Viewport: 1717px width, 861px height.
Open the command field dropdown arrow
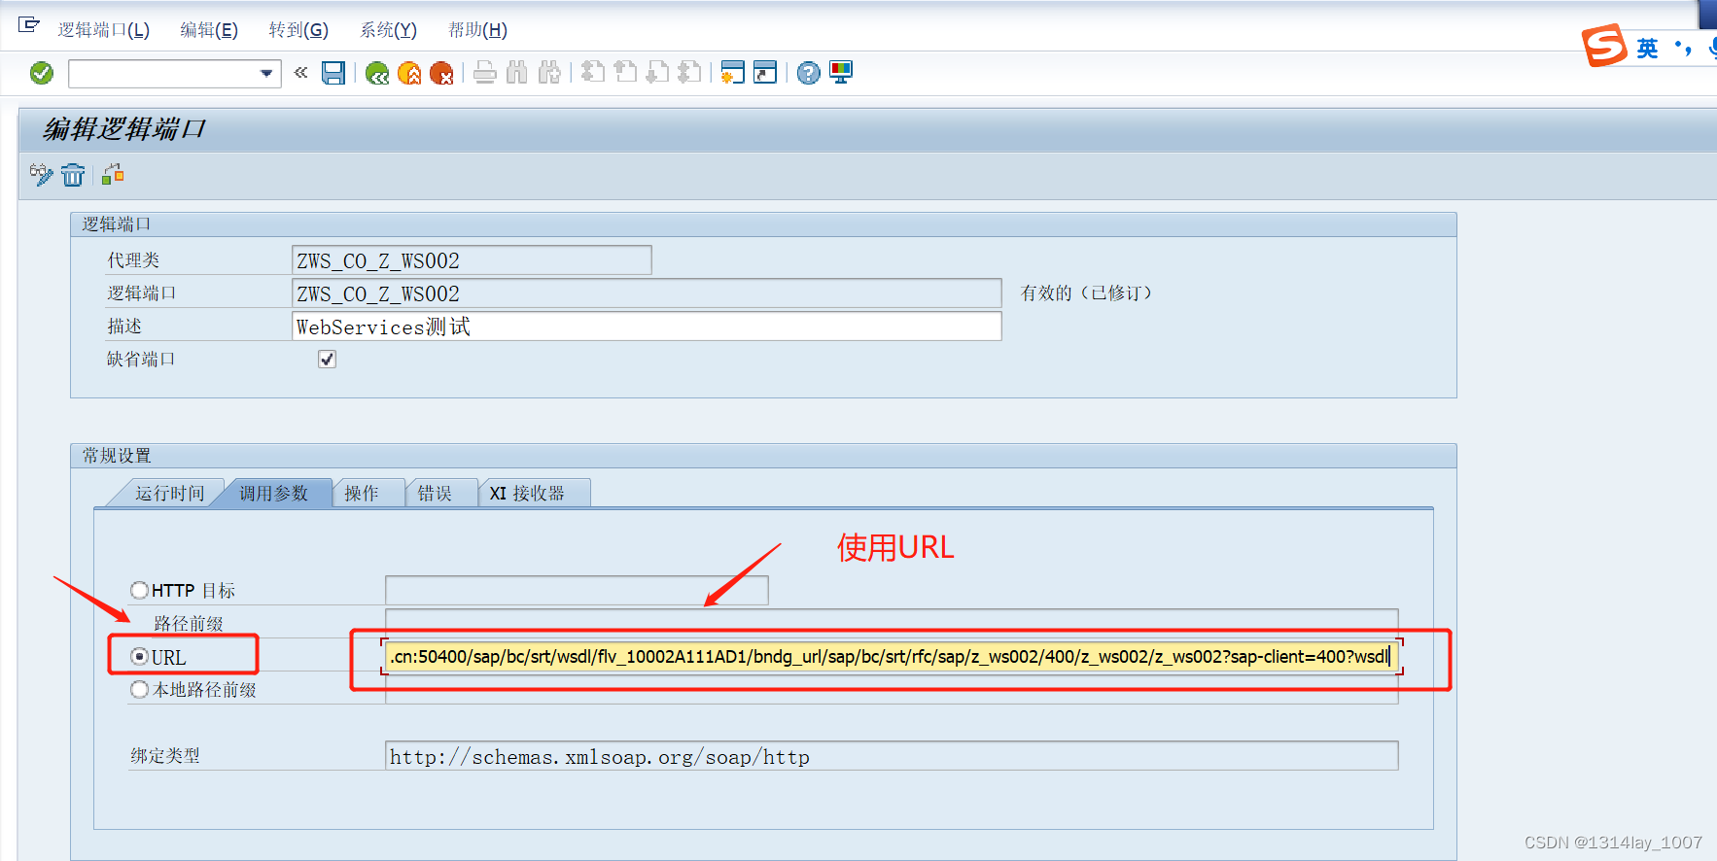point(266,73)
